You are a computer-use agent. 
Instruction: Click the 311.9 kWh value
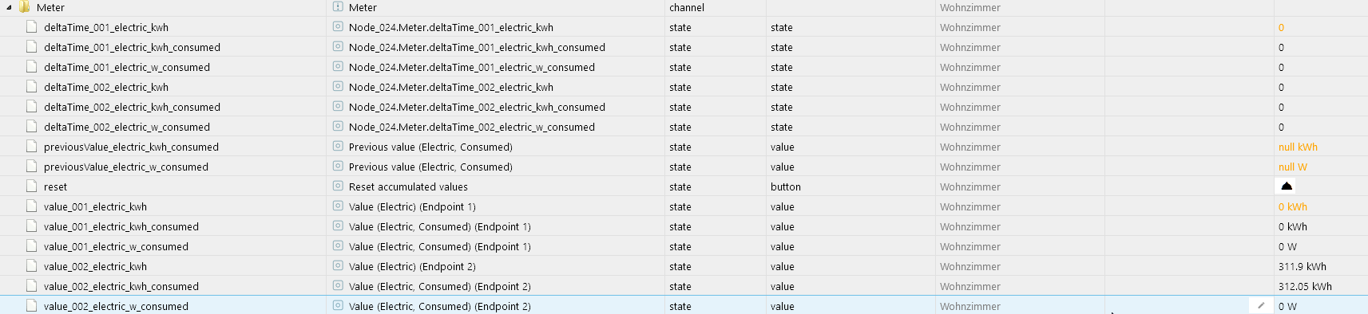[1302, 267]
